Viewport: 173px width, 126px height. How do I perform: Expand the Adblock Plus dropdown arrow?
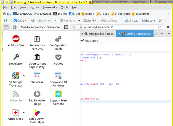pyautogui.click(x=25, y=38)
